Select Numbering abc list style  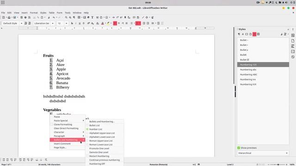(x=263, y=70)
